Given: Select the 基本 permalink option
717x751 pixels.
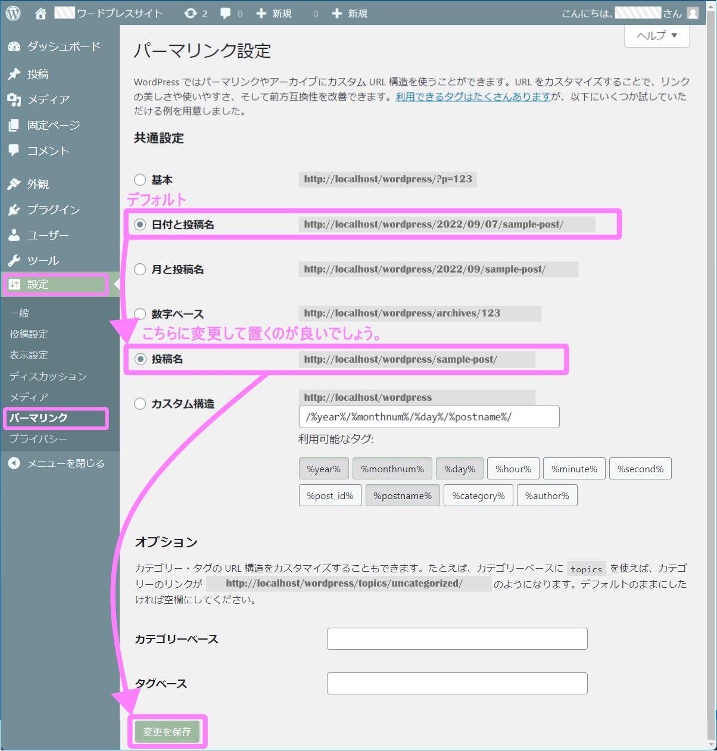Looking at the screenshot, I should 140,179.
